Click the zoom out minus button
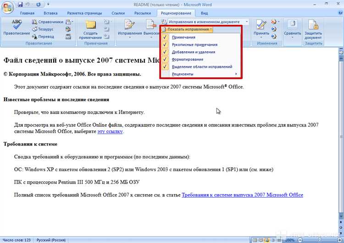Screen dimensions: 344x243 click(300, 240)
